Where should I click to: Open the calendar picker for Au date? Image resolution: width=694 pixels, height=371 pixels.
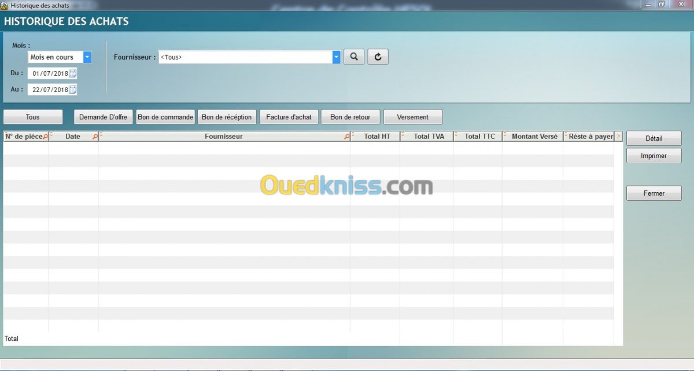coord(73,90)
